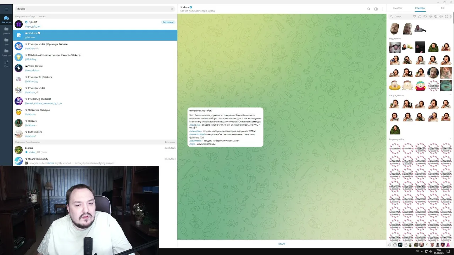The width and height of the screenshot is (454, 255).
Task: Open the volume tray icon
Action: (x=431, y=251)
